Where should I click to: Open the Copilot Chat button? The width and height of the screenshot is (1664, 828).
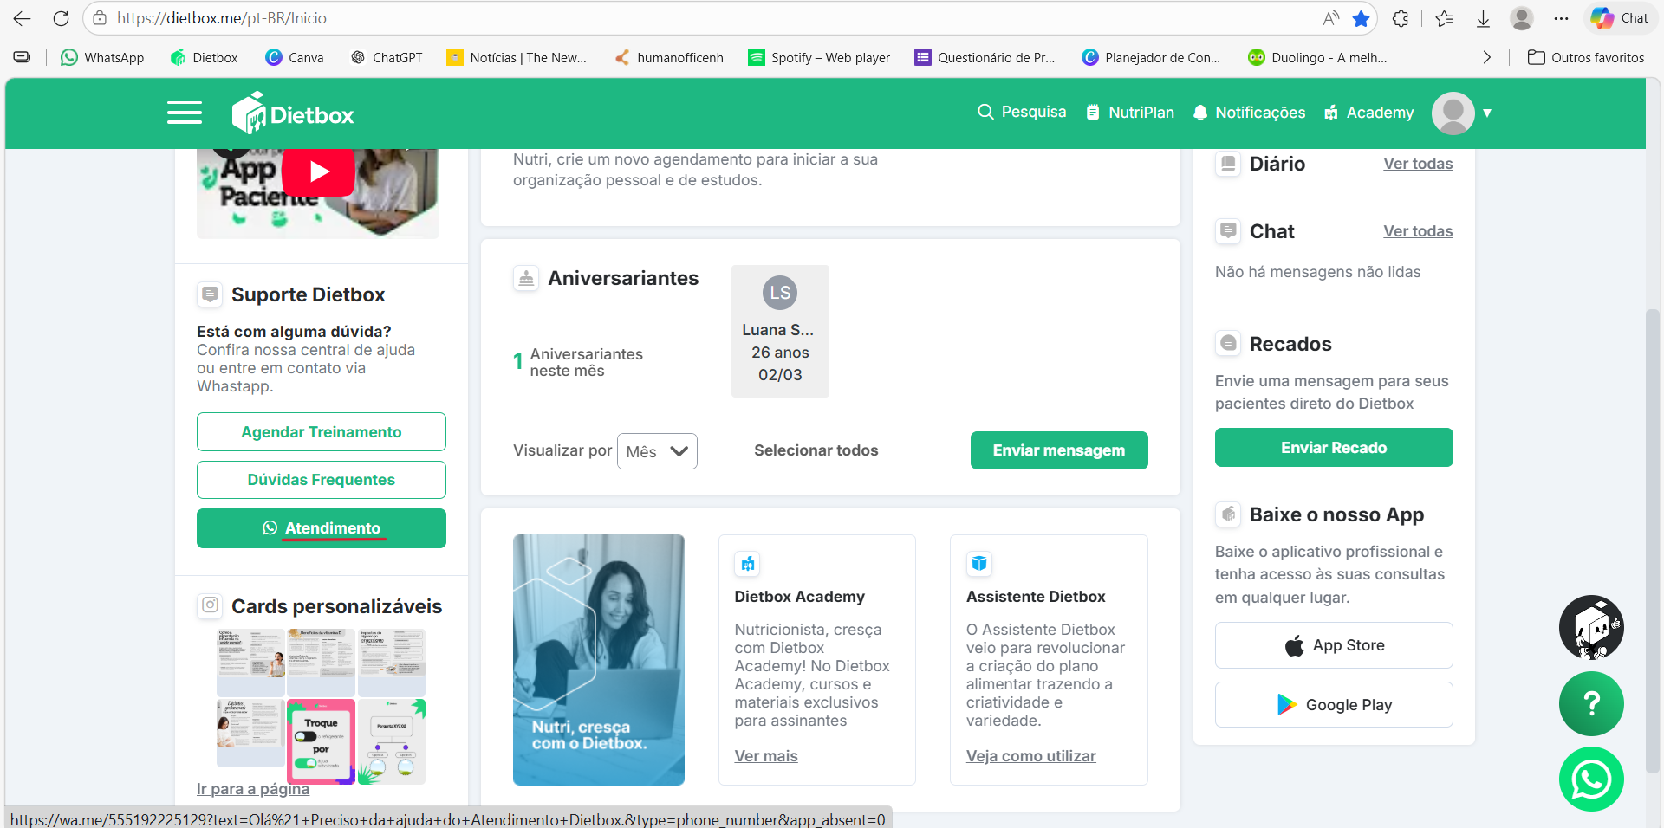tap(1619, 18)
